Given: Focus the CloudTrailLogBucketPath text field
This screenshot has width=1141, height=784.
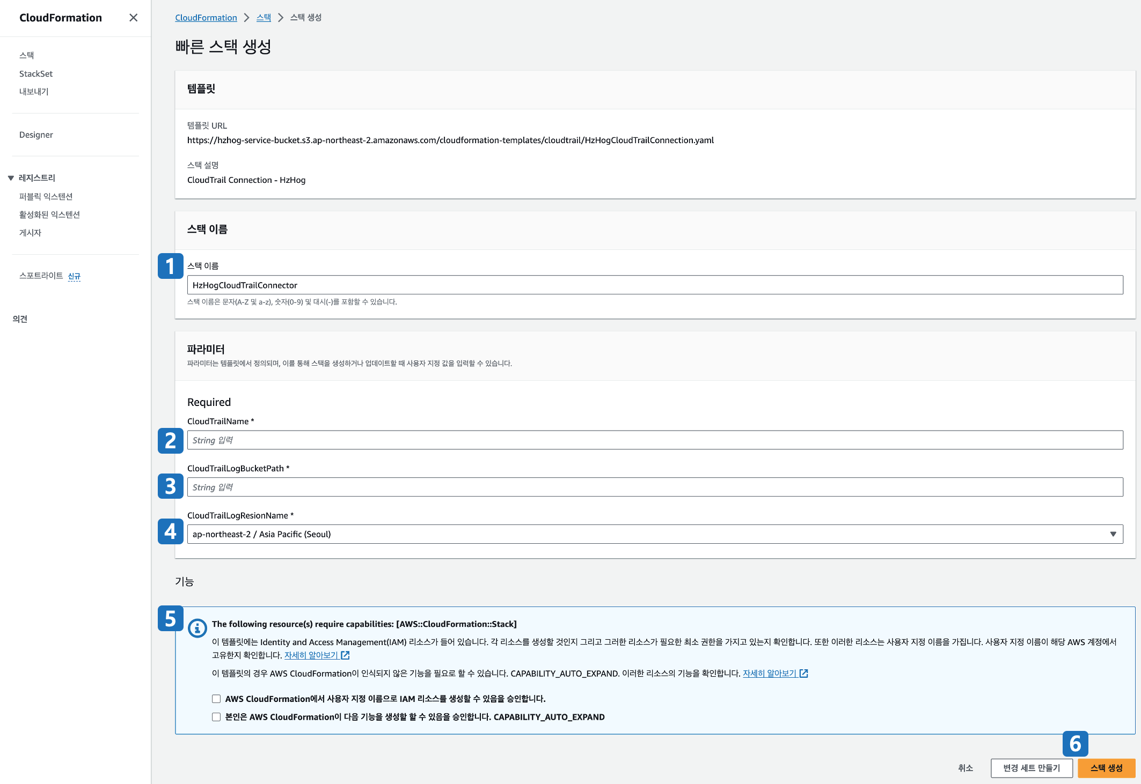Looking at the screenshot, I should (655, 487).
